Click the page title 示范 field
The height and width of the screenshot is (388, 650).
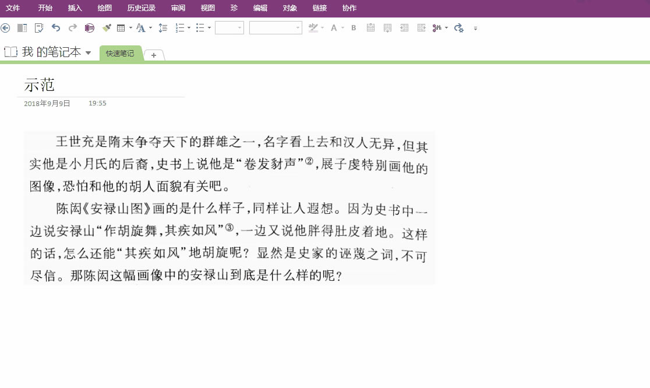[38, 84]
